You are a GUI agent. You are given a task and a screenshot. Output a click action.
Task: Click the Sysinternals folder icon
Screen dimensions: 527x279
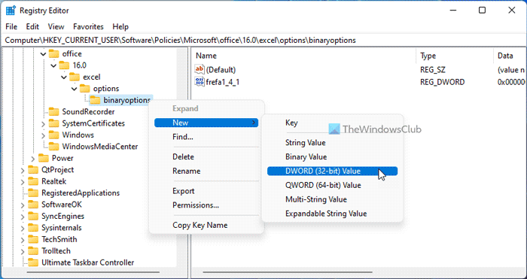pos(33,228)
